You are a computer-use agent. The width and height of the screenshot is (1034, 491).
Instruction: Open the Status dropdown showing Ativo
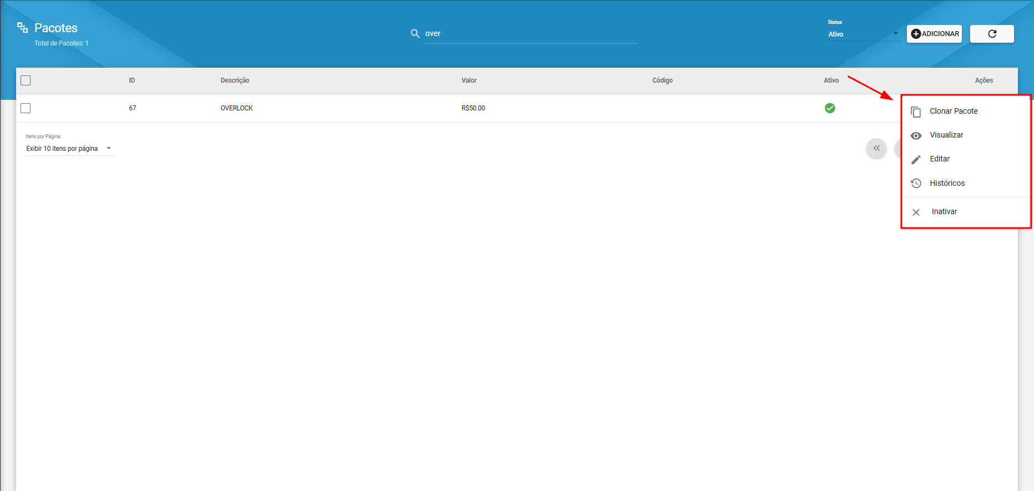coord(863,34)
